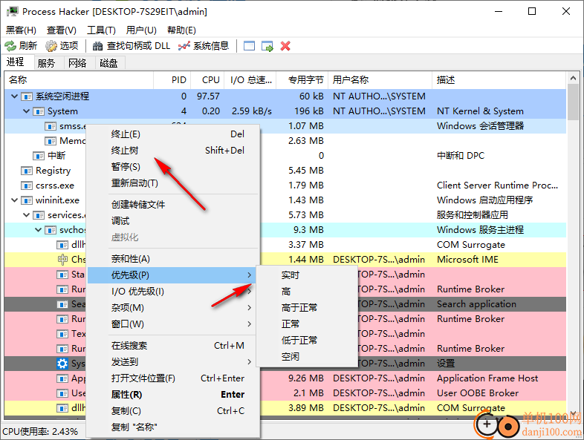
Task: Set priority to 高于正常
Action: (x=307, y=308)
